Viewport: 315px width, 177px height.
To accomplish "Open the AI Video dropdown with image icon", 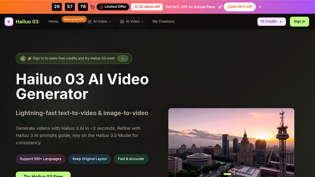I will point(132,22).
